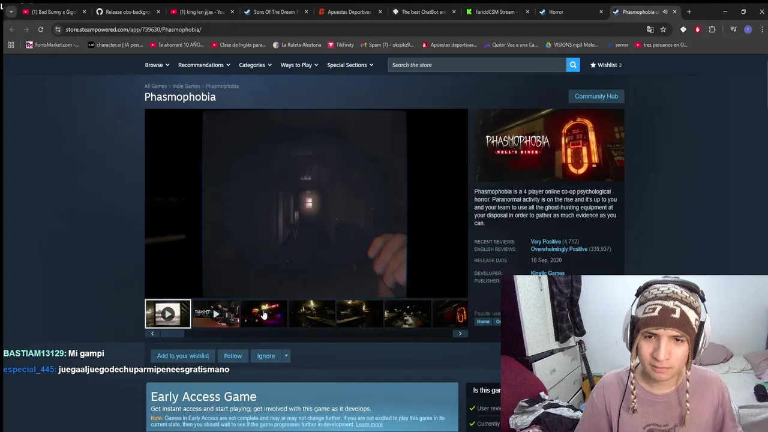Open the Clase de Inglés bookmark
Image resolution: width=768 pixels, height=432 pixels.
238,45
